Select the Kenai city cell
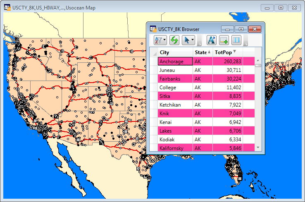Screen dimensions: 305x202 175,122
